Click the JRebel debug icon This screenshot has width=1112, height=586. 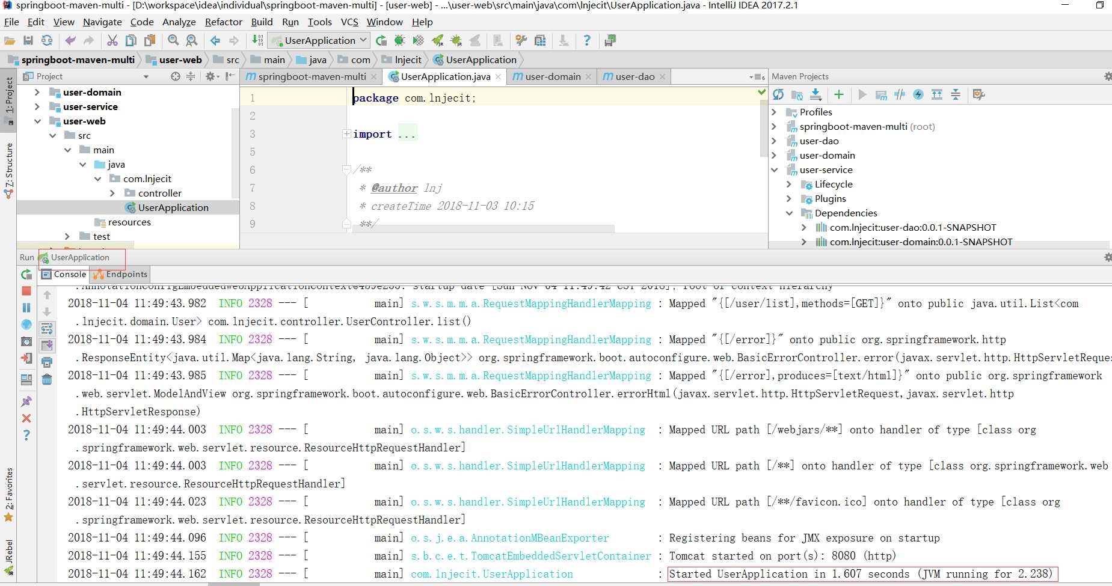456,40
